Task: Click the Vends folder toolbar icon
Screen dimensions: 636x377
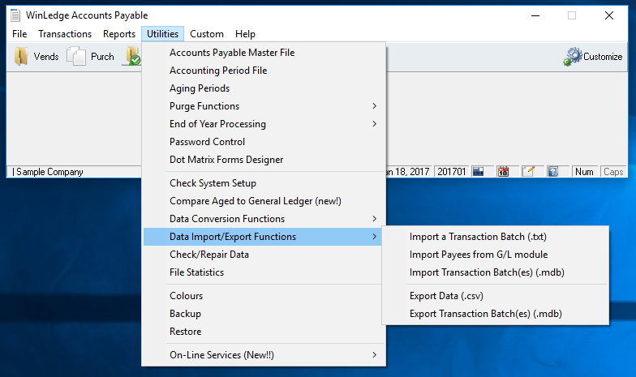Action: click(21, 57)
